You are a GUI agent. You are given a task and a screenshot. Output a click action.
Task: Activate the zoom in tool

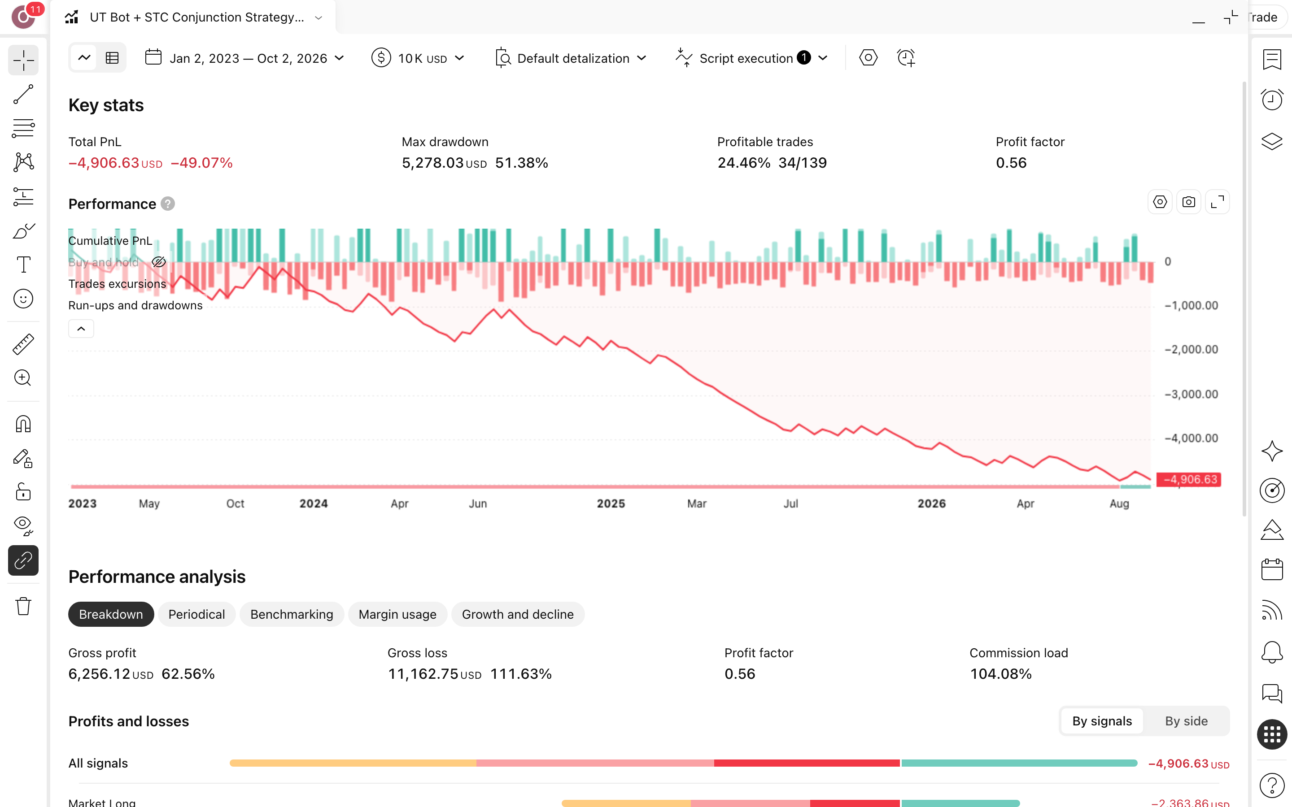(x=23, y=378)
